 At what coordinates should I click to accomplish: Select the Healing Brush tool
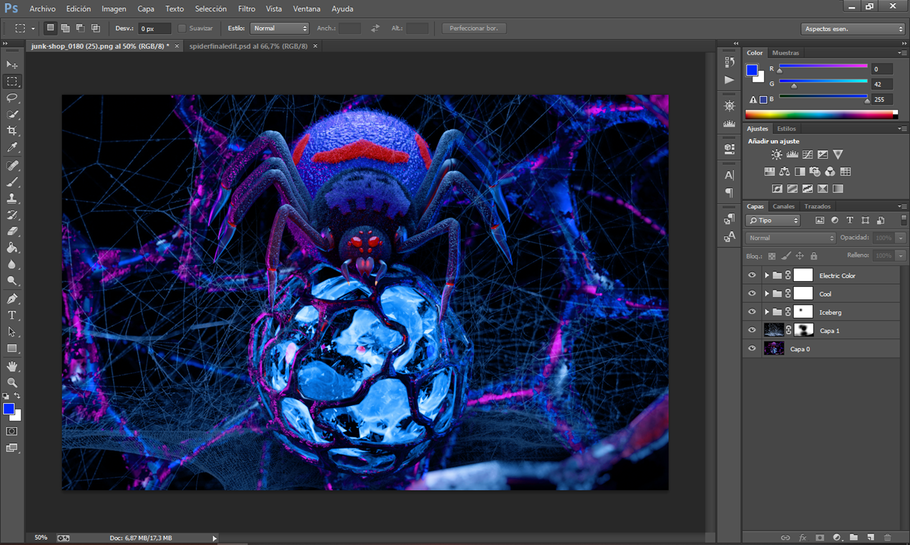[x=12, y=165]
